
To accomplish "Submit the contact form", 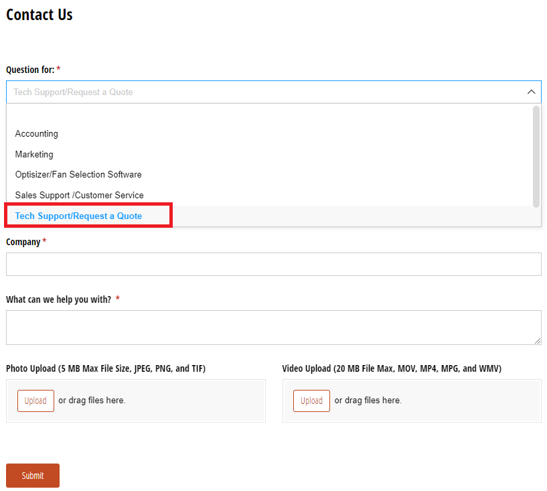I will click(33, 476).
